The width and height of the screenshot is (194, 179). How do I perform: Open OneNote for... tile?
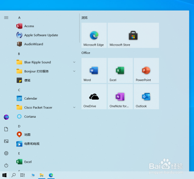pos(120,97)
